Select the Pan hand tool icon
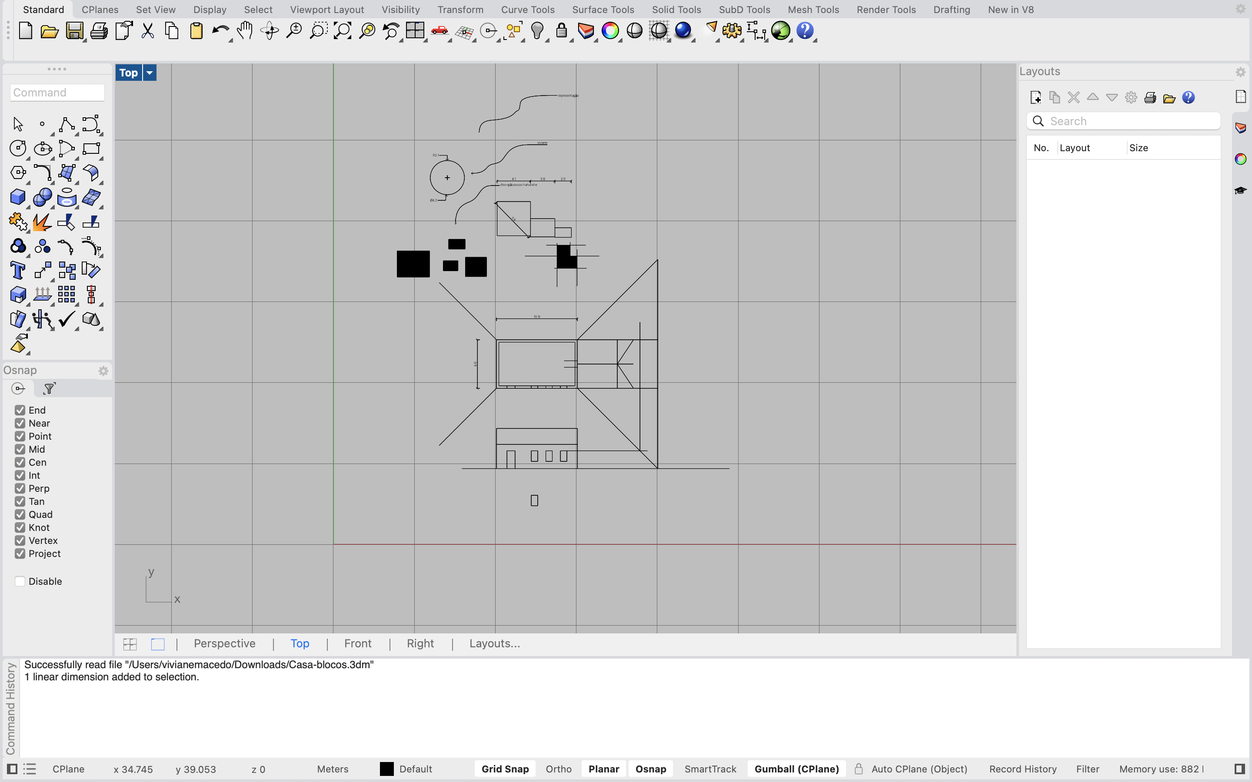 pyautogui.click(x=245, y=31)
